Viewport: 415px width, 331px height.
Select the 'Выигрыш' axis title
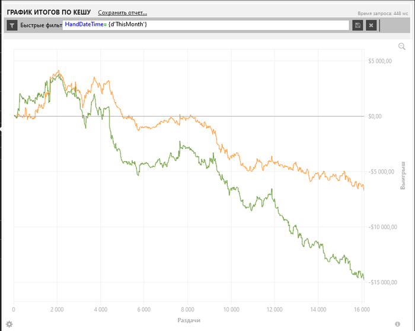[403, 175]
